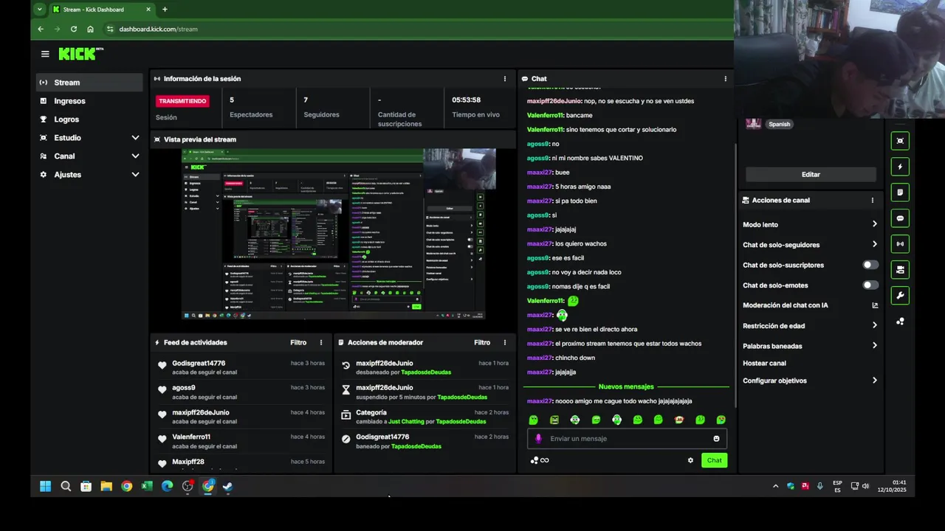Image resolution: width=945 pixels, height=531 pixels.
Task: Click the chat bubble icon in right toolbar
Action: (x=900, y=218)
